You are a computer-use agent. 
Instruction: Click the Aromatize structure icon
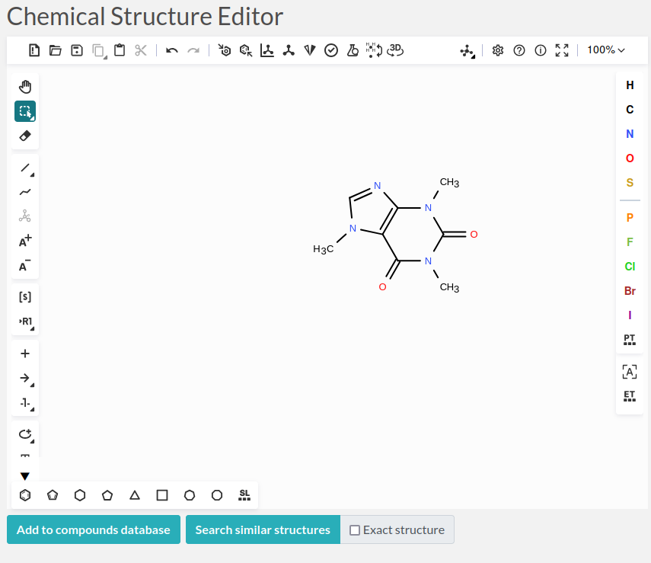224,50
